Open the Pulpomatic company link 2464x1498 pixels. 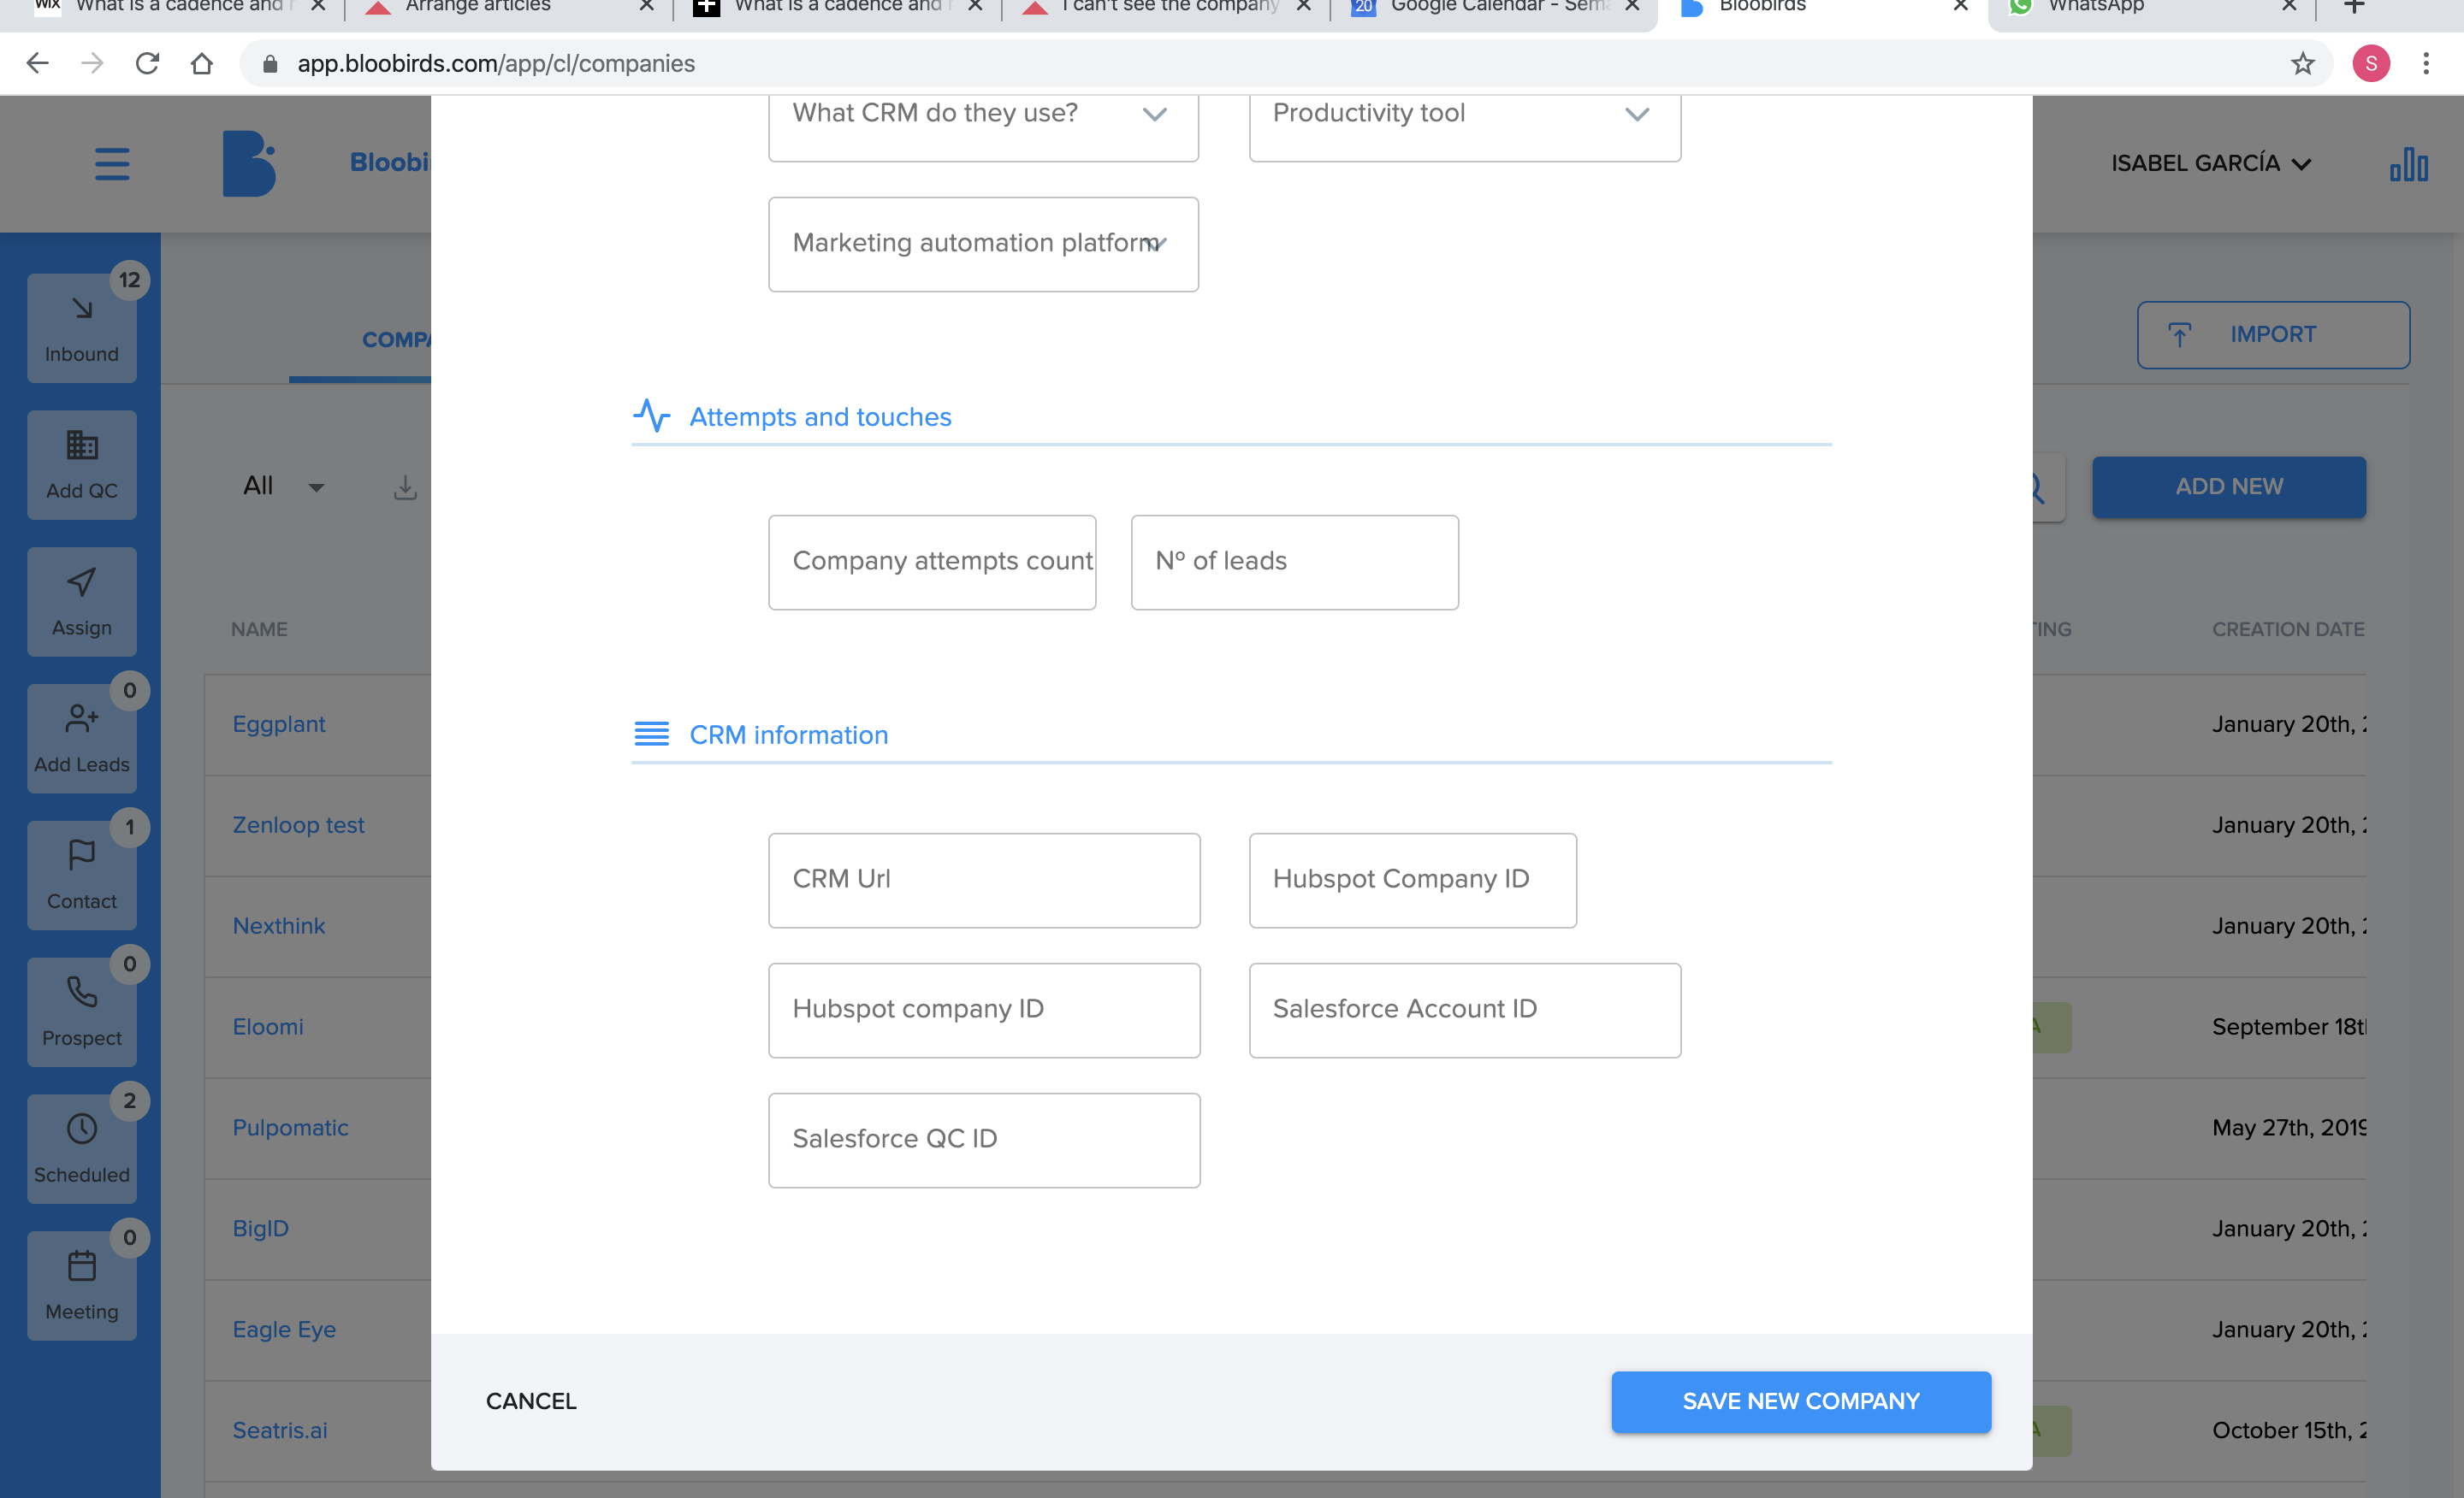290,1129
